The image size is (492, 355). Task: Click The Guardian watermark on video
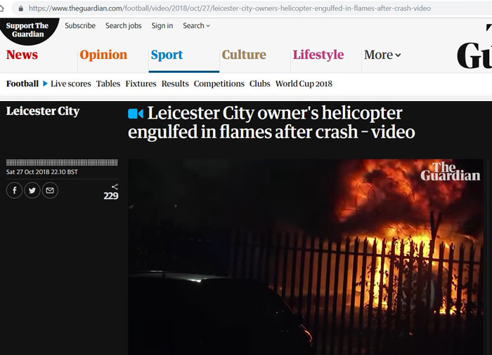click(x=451, y=171)
